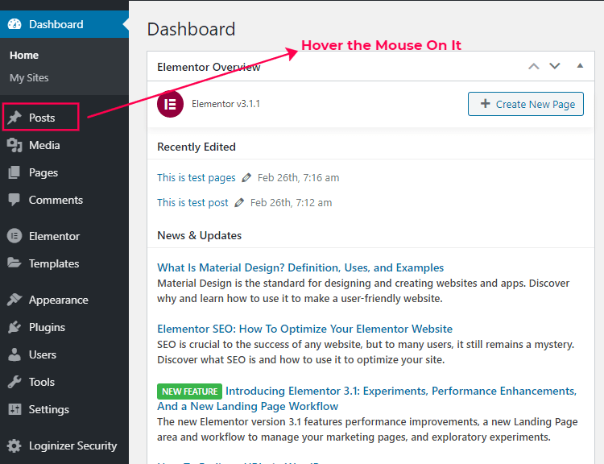Click the Posts pushpin icon
604x464 pixels.
tap(14, 118)
